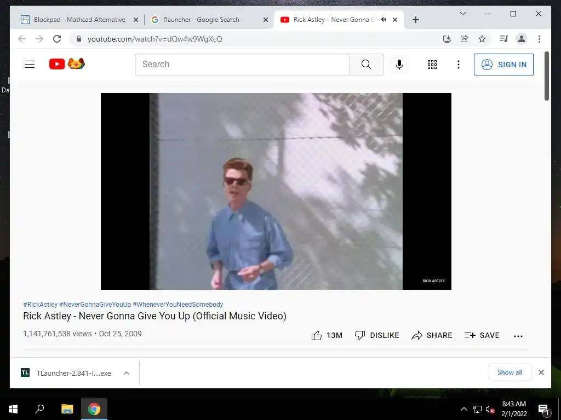Close the flauncher Google Search tab
Image resolution: width=561 pixels, height=420 pixels.
click(266, 20)
